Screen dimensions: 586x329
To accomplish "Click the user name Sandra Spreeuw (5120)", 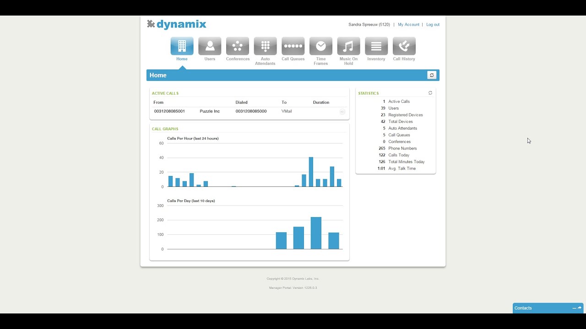I will click(x=369, y=25).
